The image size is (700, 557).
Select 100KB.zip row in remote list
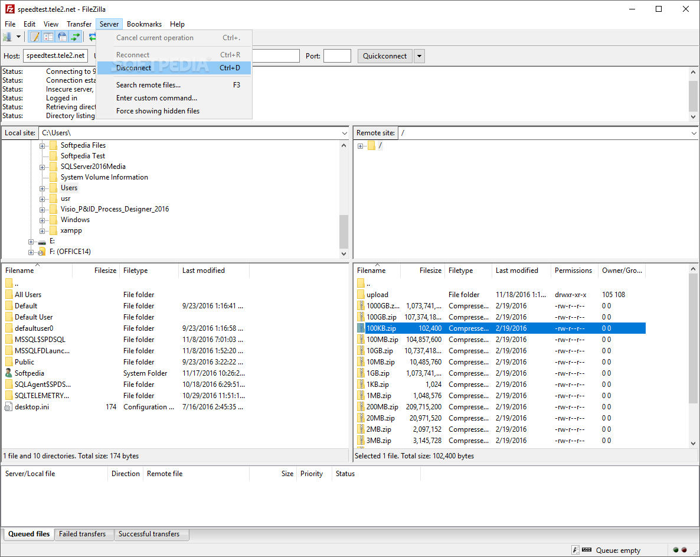[501, 328]
